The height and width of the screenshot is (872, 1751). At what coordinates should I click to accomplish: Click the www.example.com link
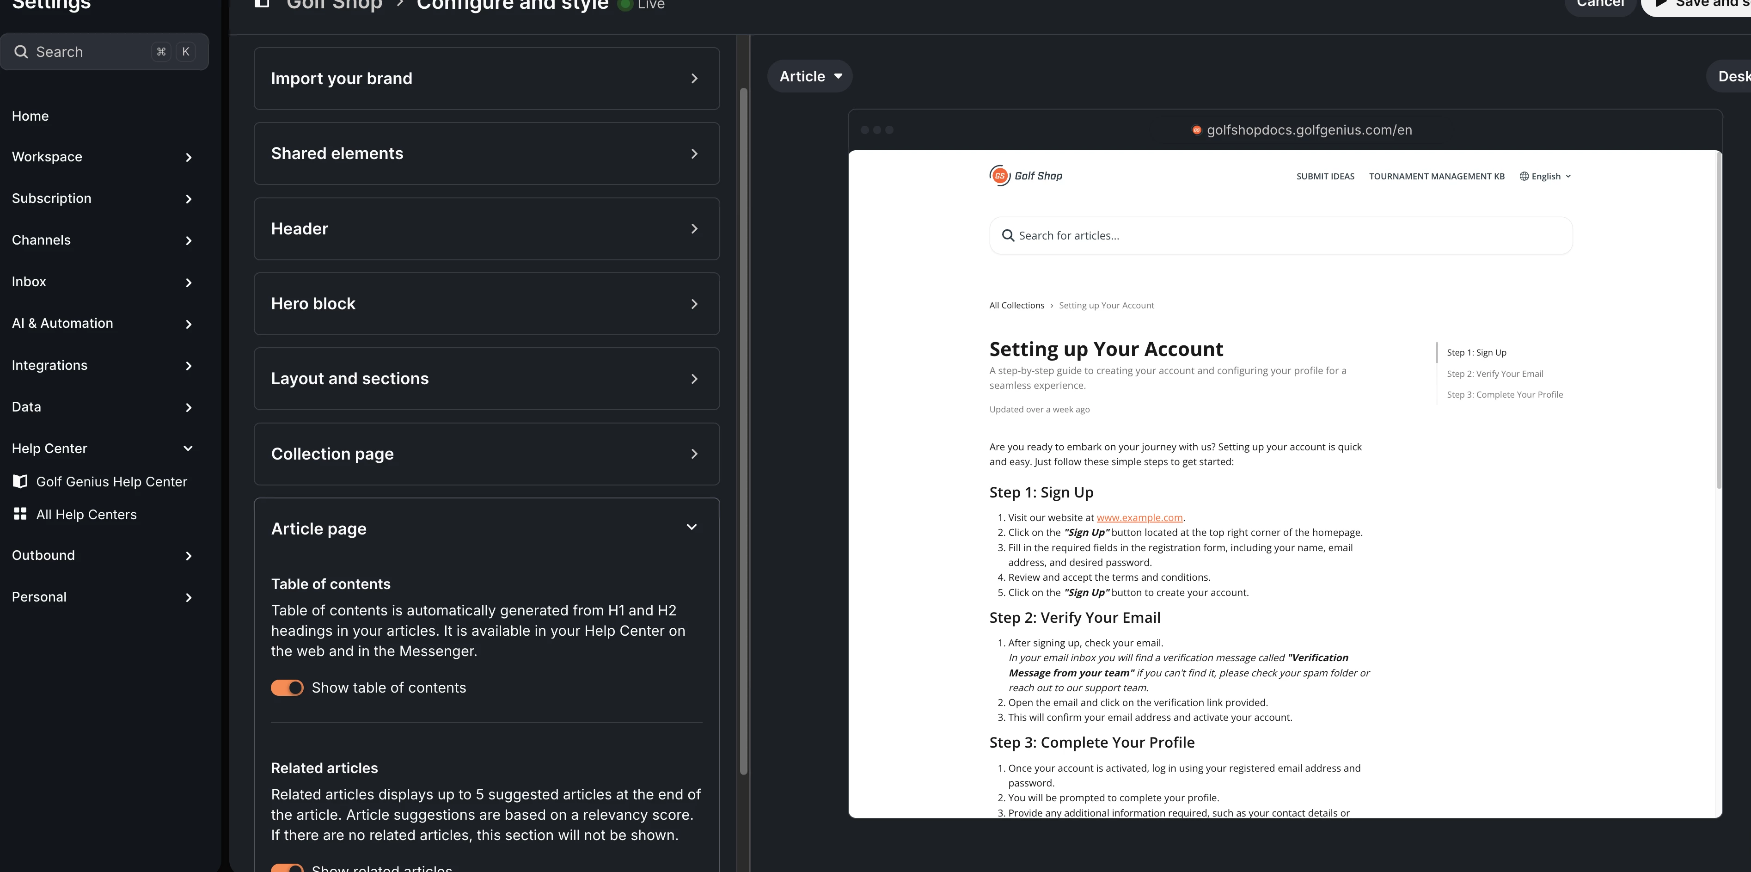1139,518
